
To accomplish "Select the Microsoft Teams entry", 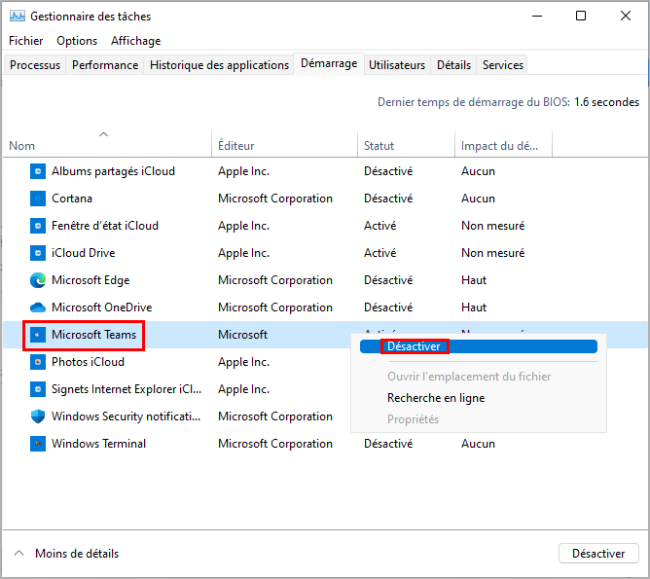I will [x=93, y=335].
